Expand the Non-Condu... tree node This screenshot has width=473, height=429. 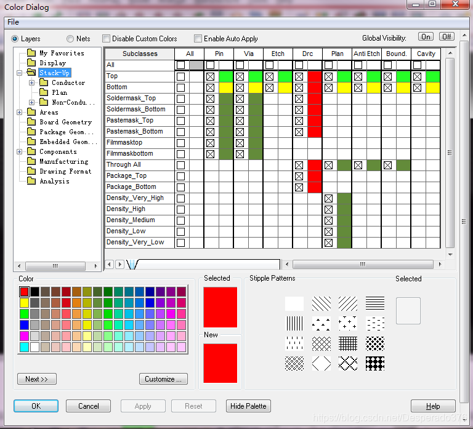[x=31, y=103]
